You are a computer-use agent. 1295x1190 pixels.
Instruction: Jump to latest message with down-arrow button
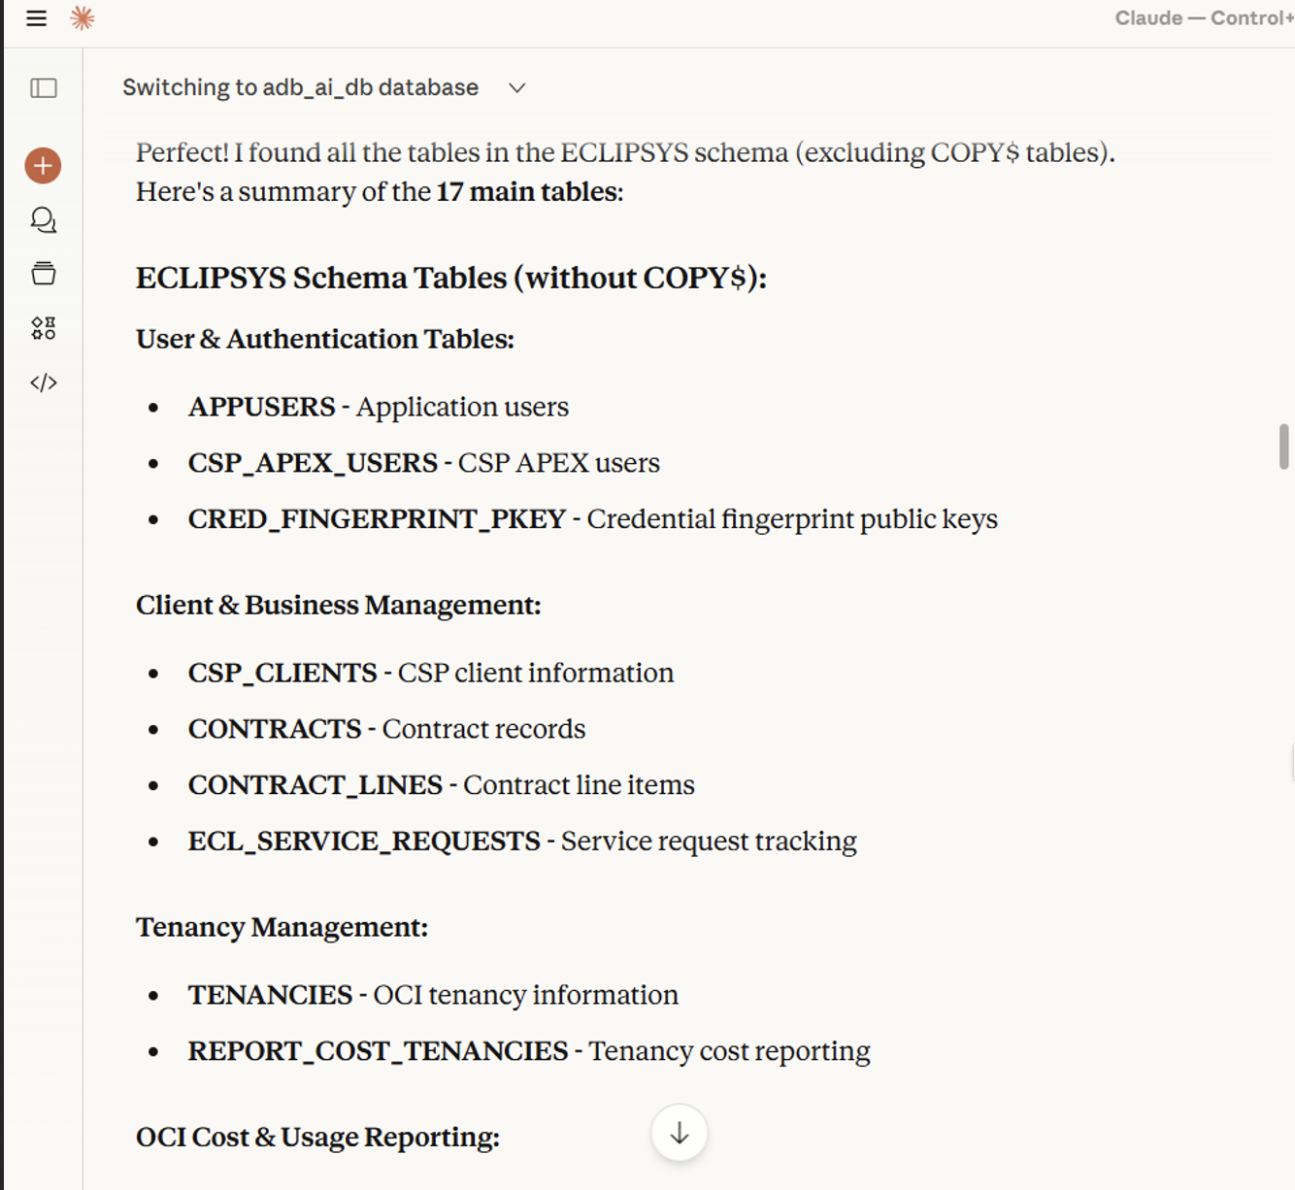tap(679, 1133)
